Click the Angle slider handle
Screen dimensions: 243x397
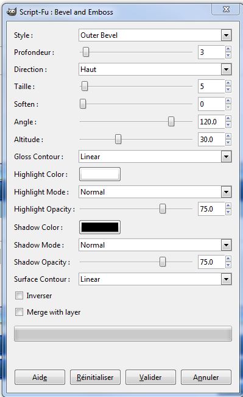coord(171,122)
